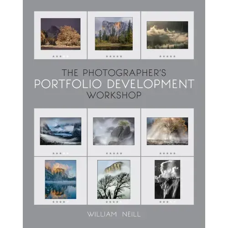
Task: Click the bare trees below cliff thumbnail
Action: pyautogui.click(x=114, y=179)
